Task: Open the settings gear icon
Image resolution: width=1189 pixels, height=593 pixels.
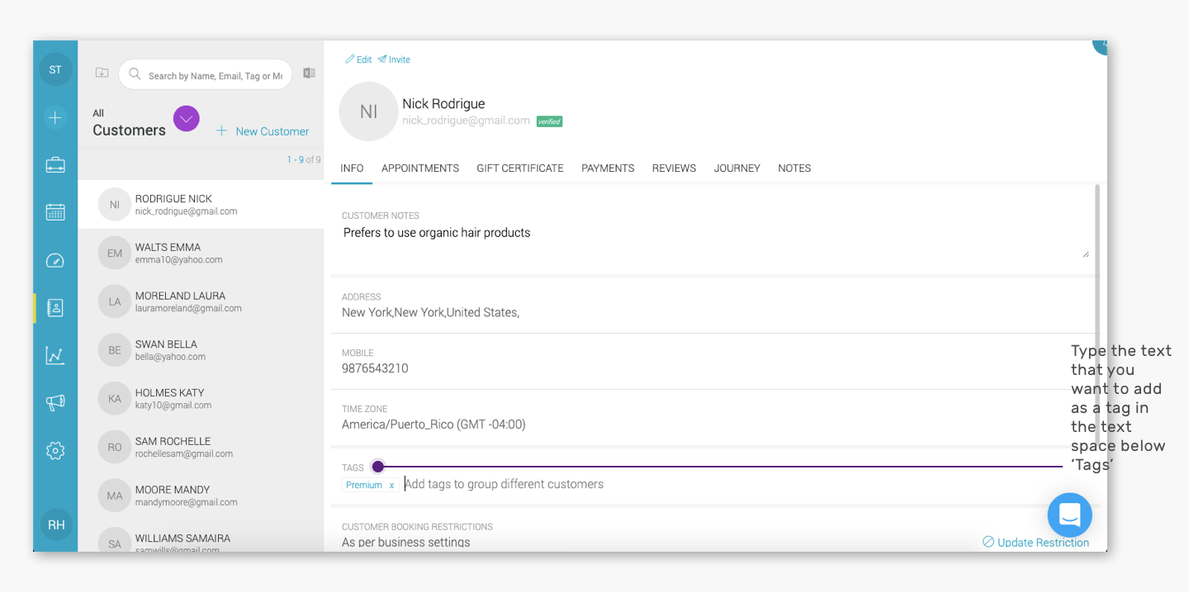Action: click(x=55, y=451)
